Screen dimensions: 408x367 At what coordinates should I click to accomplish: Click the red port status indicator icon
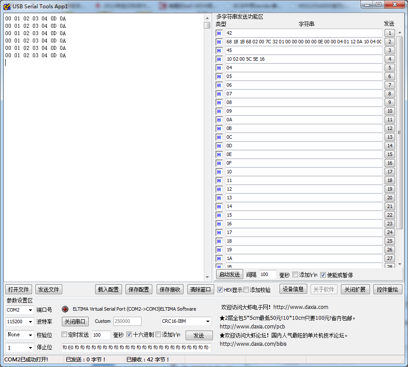pos(65,309)
